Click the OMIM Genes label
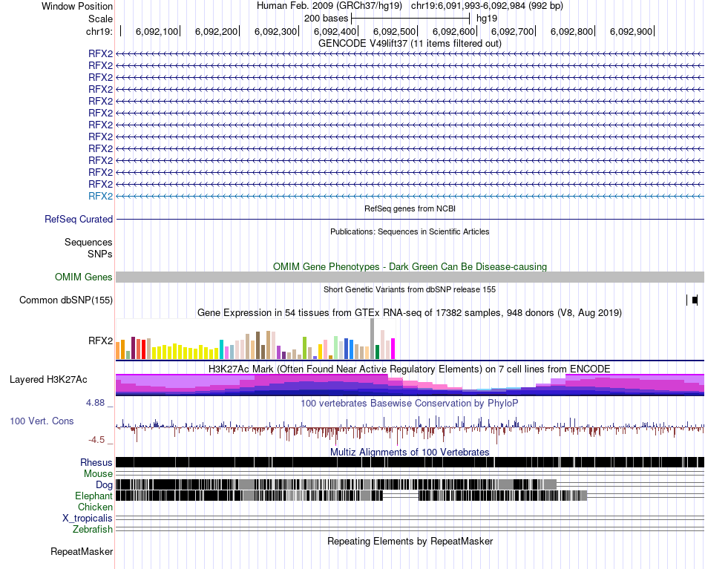This screenshot has height=569, width=705. click(84, 277)
